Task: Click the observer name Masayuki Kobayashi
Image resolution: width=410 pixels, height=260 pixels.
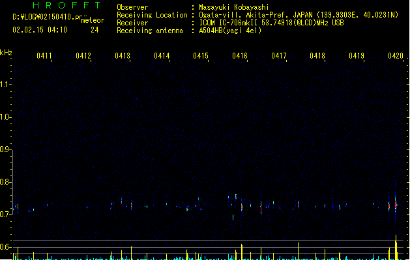Action: point(233,7)
